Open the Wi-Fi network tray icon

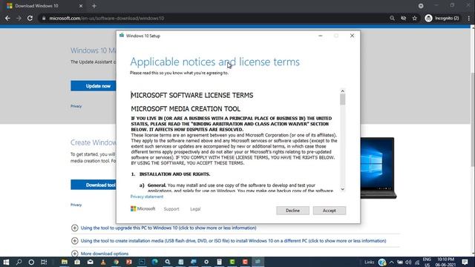coord(417,262)
